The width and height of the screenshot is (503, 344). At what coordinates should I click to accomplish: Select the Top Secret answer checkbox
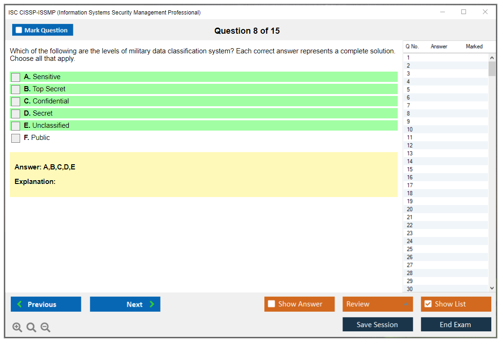(16, 89)
